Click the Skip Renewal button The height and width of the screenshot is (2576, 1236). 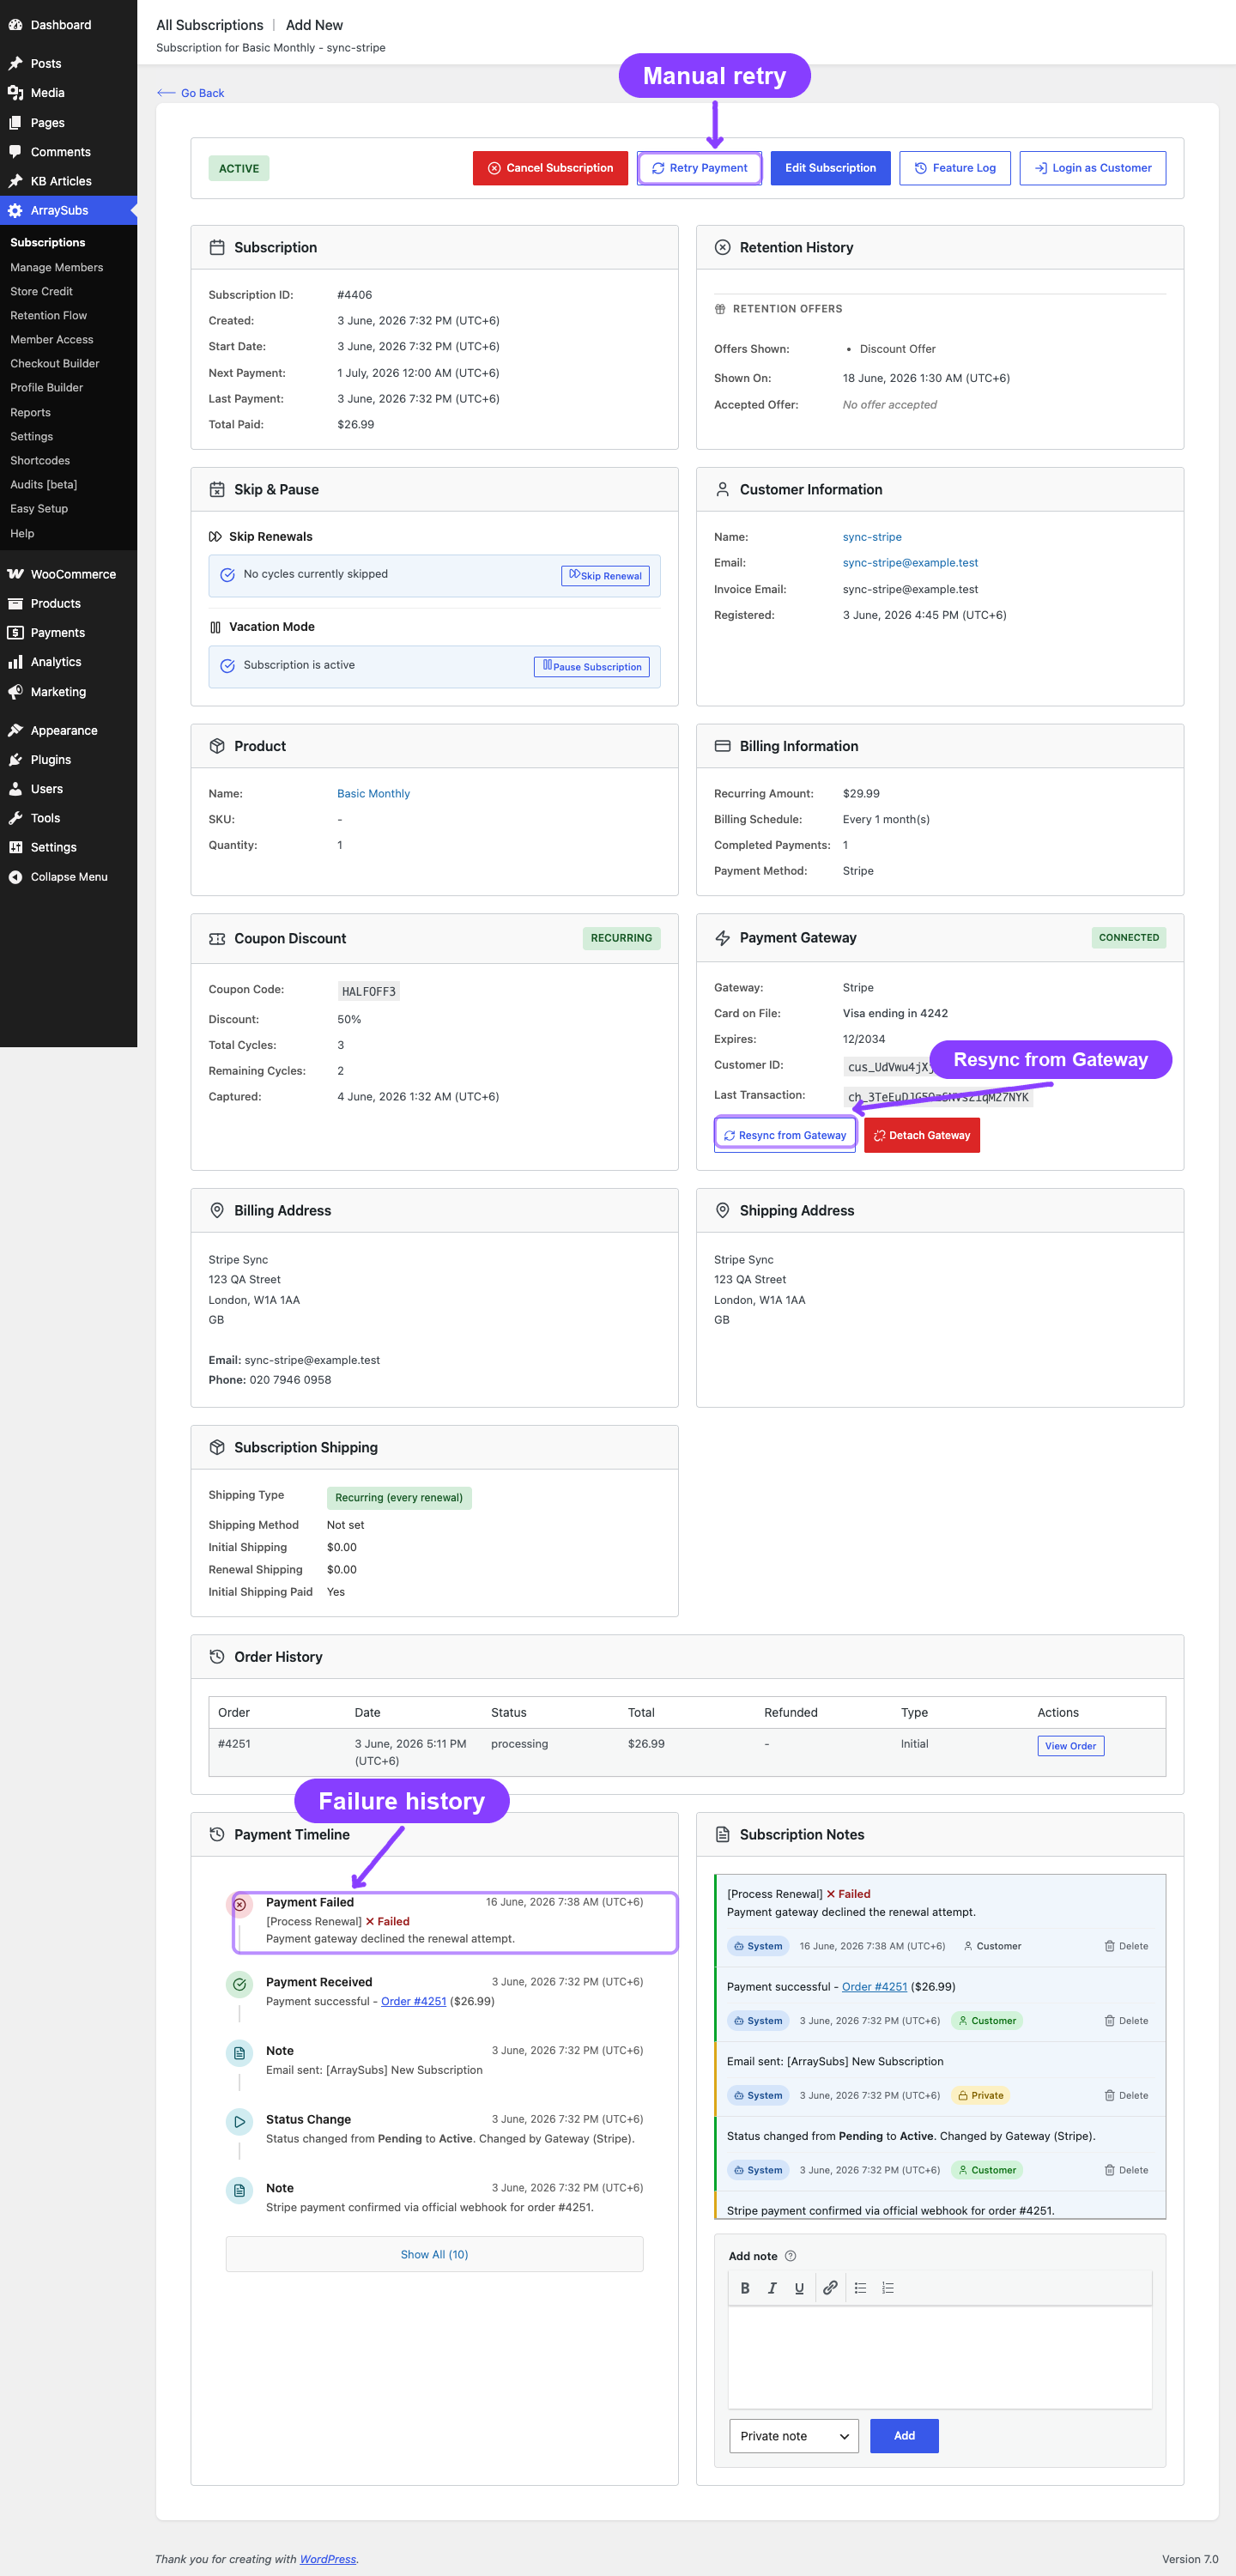coord(605,575)
